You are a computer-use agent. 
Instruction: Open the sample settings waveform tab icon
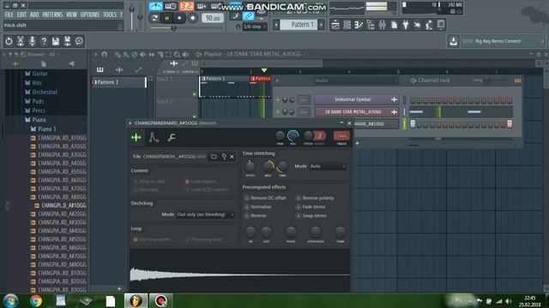point(136,137)
